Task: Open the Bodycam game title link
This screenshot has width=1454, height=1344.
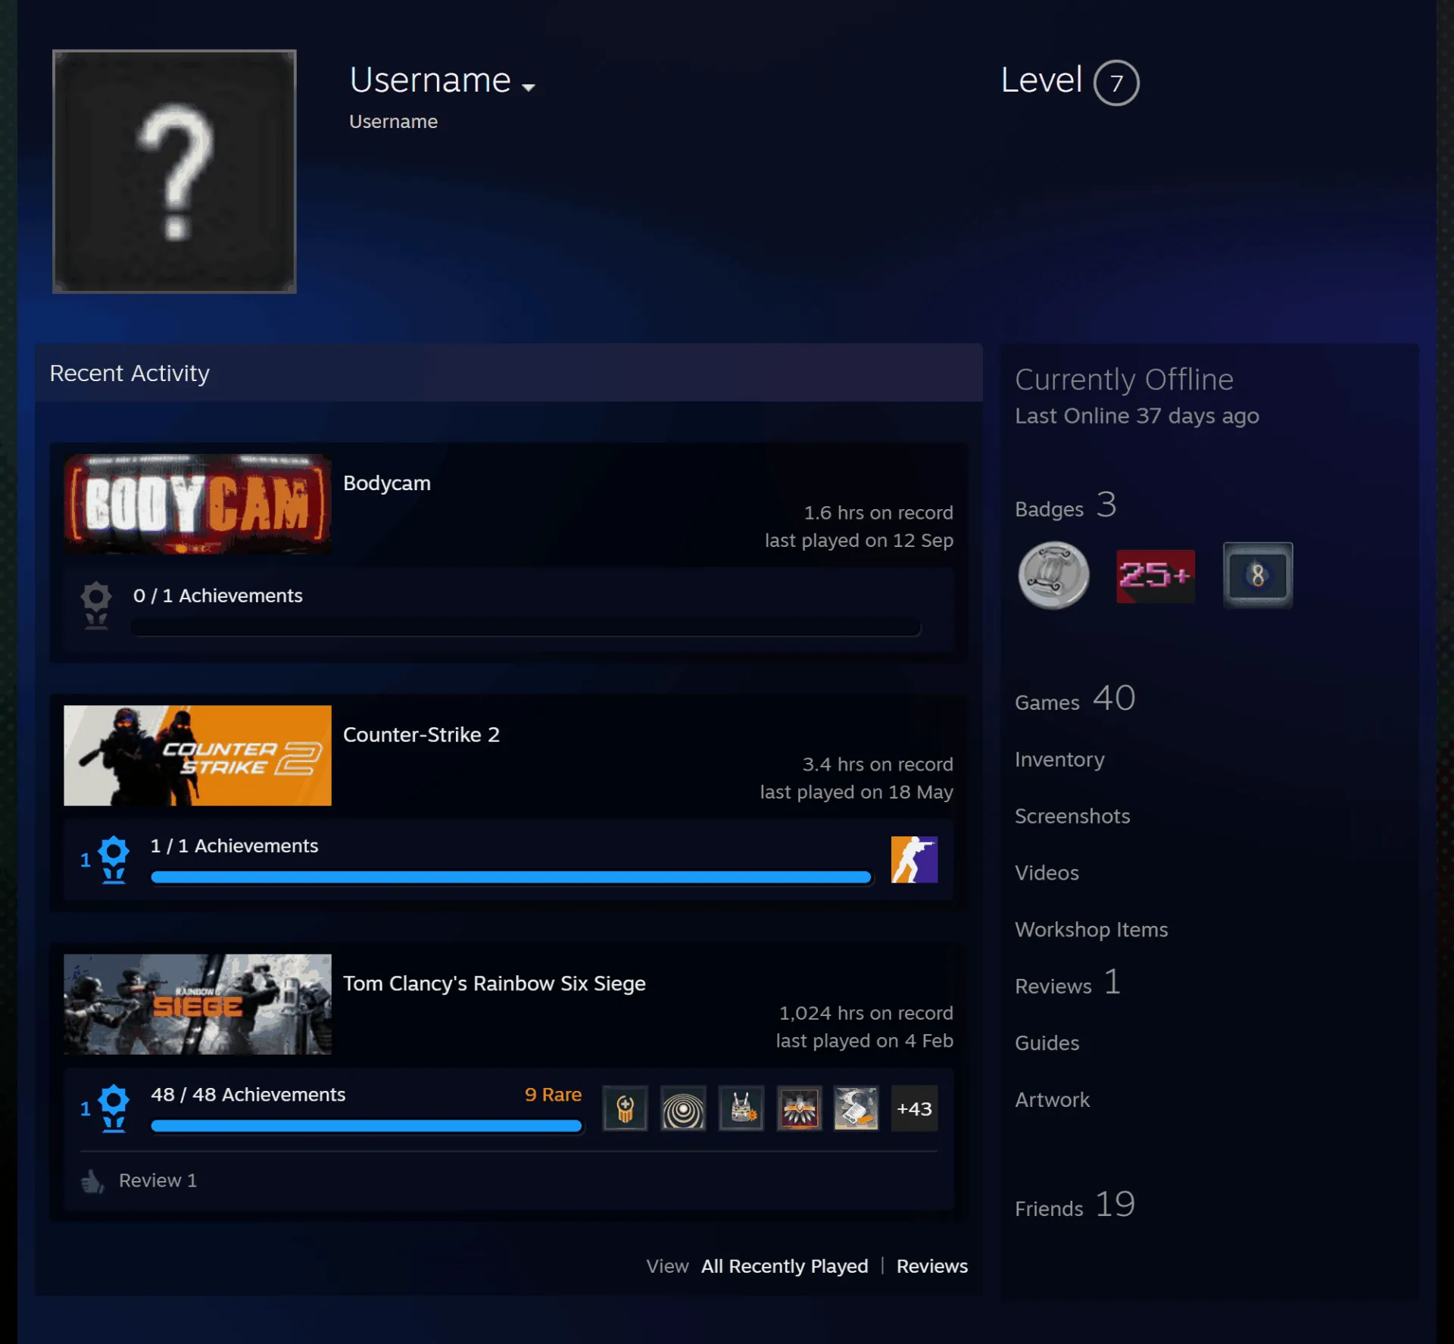Action: (x=387, y=483)
